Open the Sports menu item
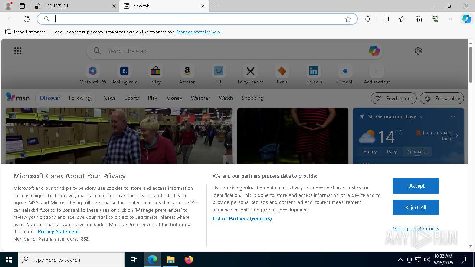The image size is (475, 267). pos(132,98)
